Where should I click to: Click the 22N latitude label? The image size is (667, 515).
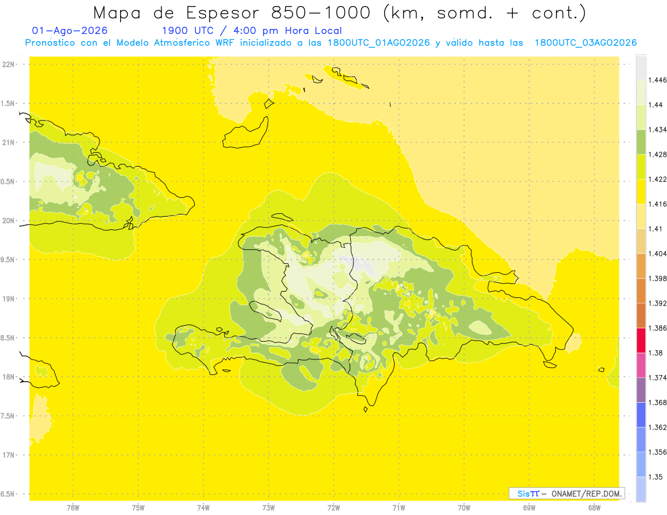[x=9, y=64]
